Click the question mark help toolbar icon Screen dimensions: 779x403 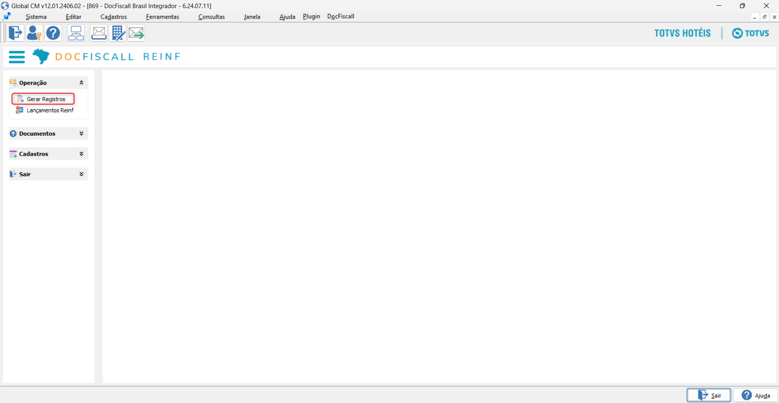(53, 33)
